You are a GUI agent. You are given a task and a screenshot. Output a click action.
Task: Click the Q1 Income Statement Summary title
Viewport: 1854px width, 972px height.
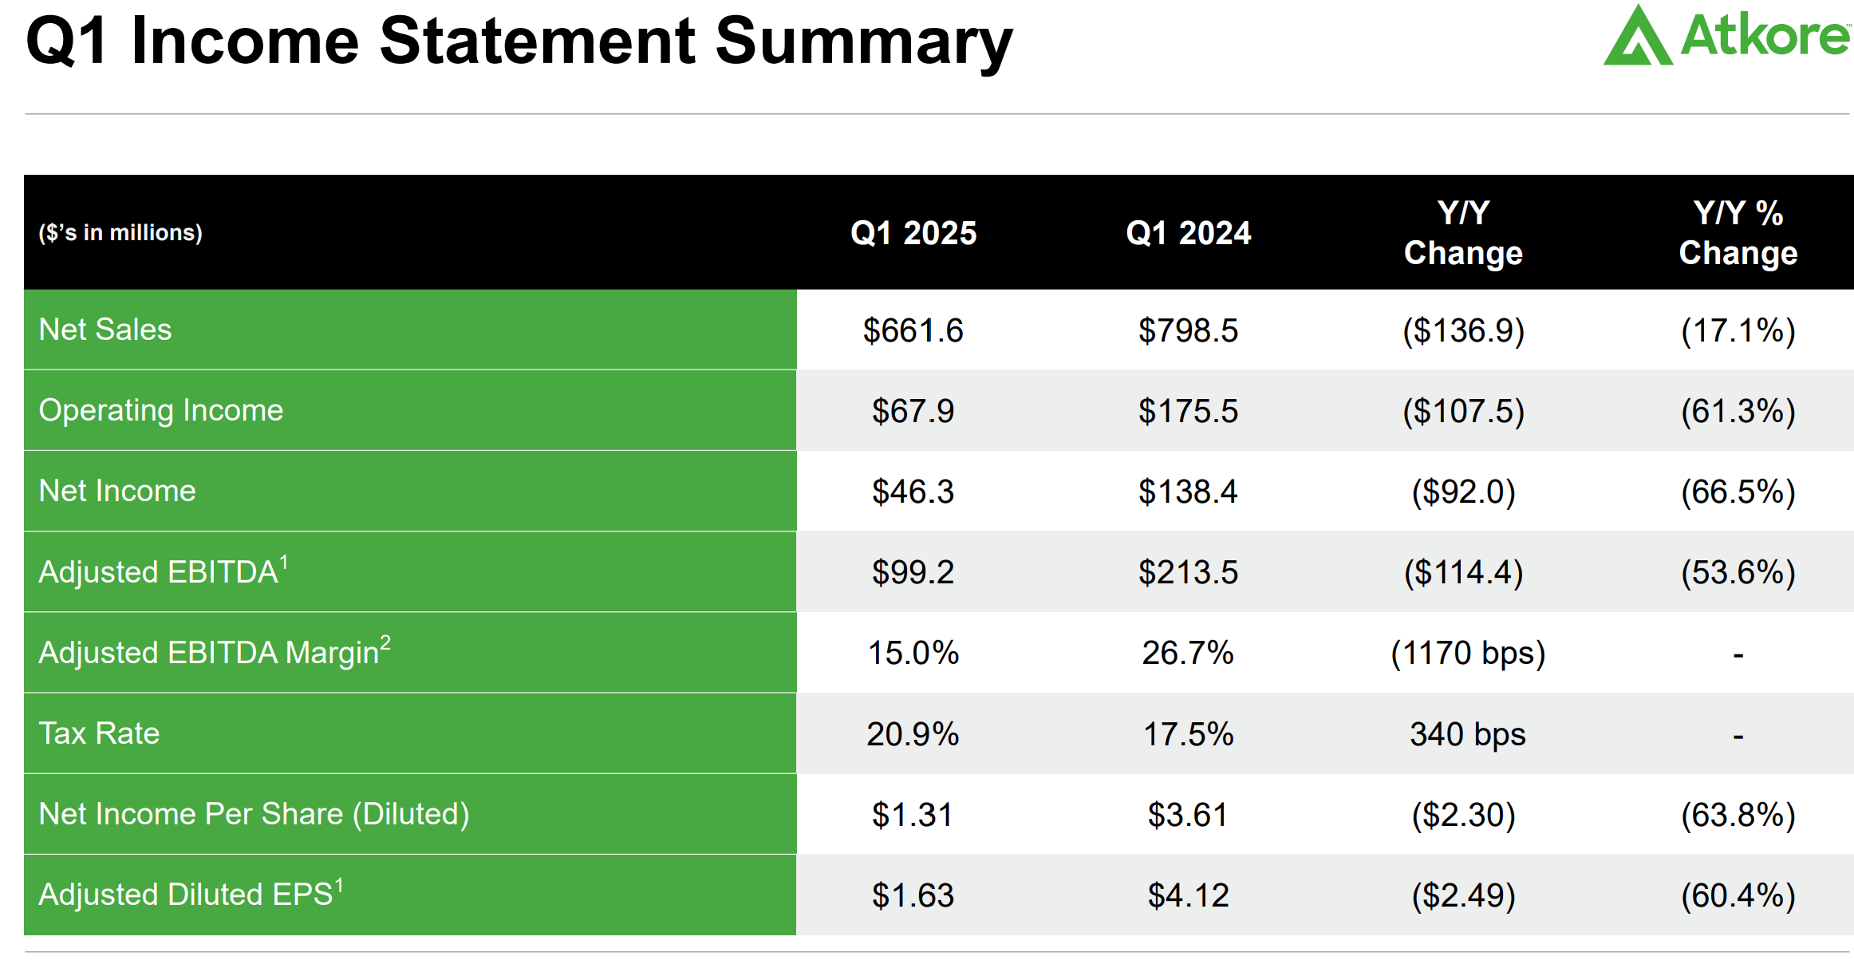[519, 41]
